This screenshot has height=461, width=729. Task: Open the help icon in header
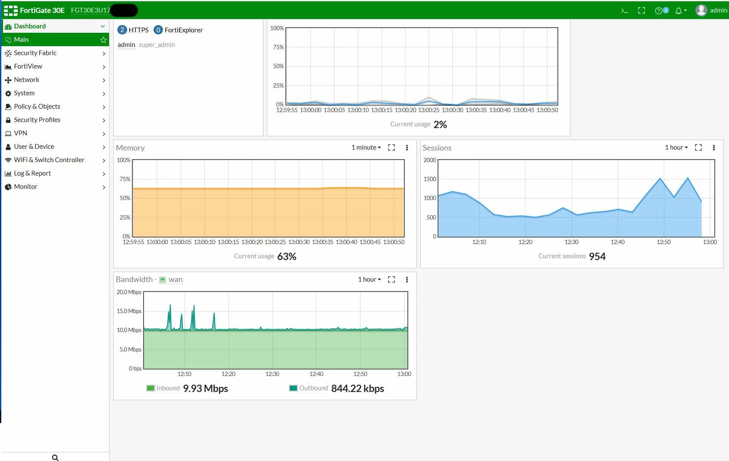click(x=661, y=11)
